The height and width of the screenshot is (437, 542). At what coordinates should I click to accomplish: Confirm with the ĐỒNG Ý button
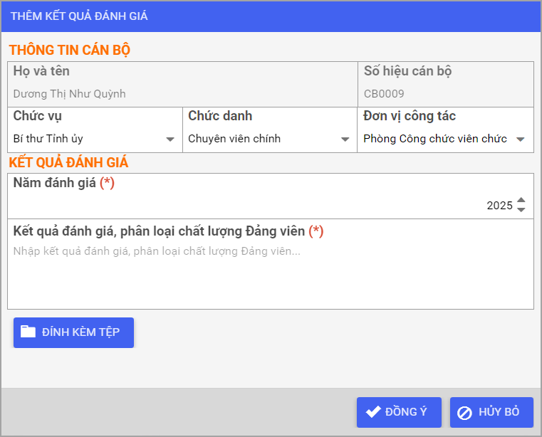399,412
